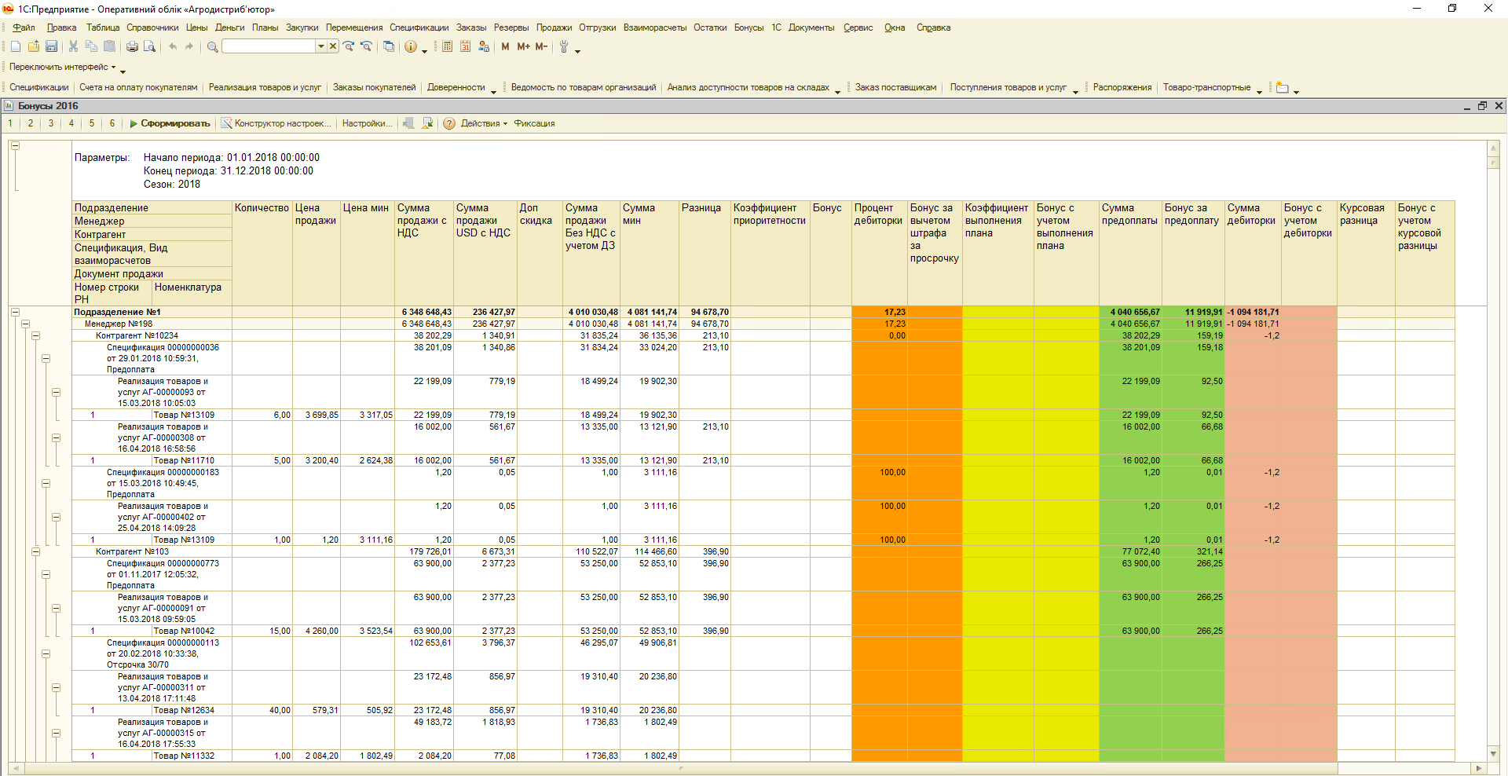Open the Справочники menu
This screenshot has height=776, width=1508.
click(152, 27)
